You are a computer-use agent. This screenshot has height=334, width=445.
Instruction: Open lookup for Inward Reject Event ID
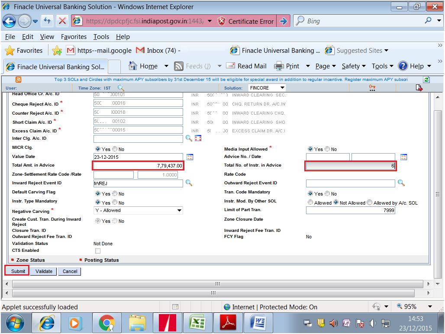point(189,183)
